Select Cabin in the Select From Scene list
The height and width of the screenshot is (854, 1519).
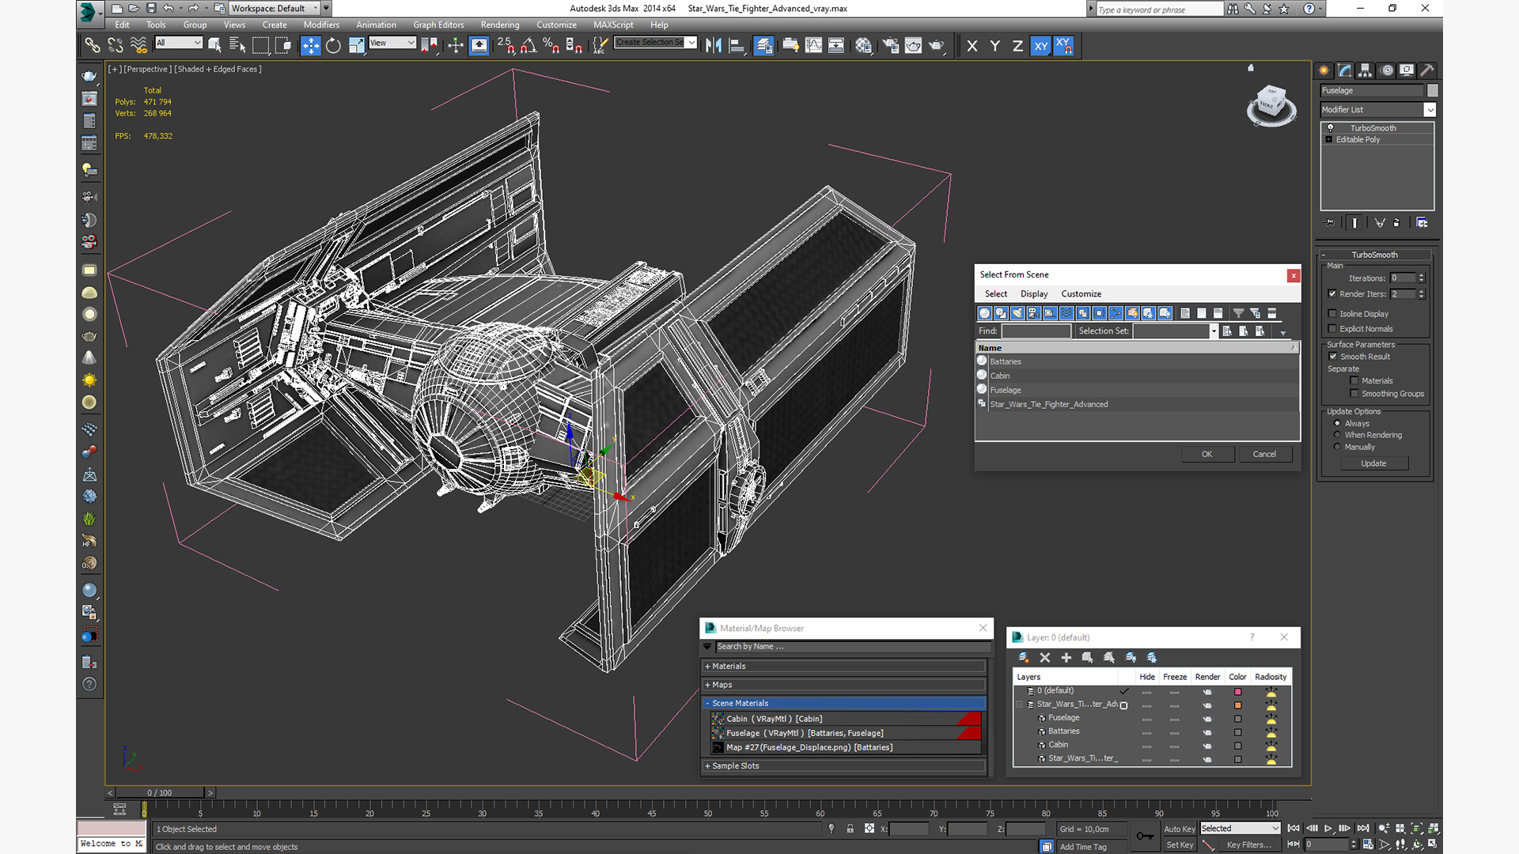coord(1000,376)
